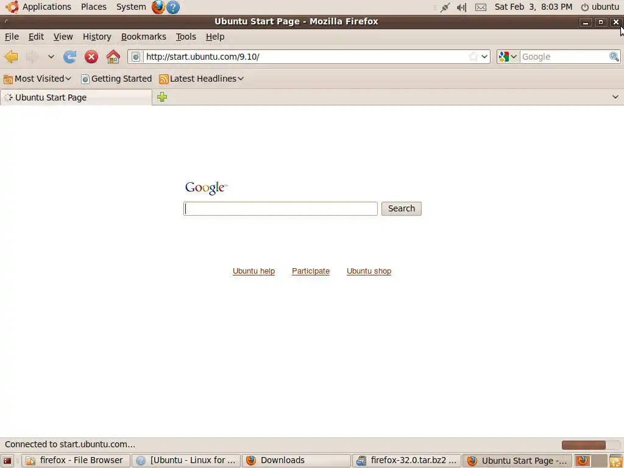Launch Firefox from the top panel icon
Image resolution: width=624 pixels, height=468 pixels.
click(x=158, y=7)
